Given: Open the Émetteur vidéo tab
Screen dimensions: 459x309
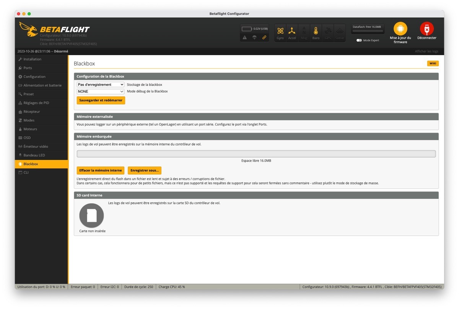Looking at the screenshot, I should (x=41, y=146).
